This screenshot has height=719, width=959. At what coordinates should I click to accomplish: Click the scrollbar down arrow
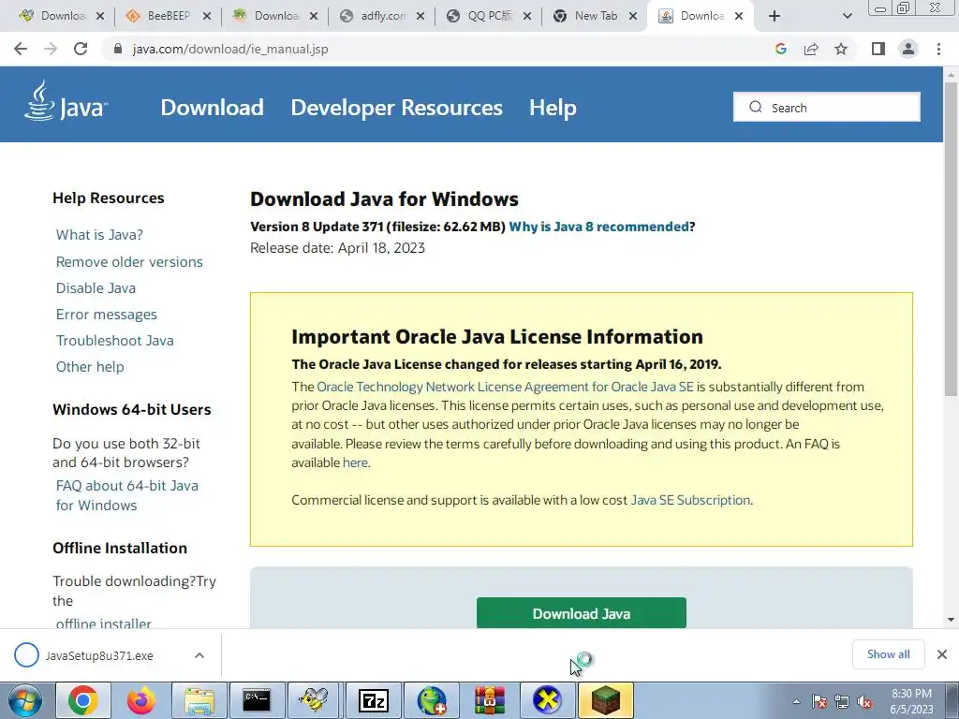pos(951,620)
